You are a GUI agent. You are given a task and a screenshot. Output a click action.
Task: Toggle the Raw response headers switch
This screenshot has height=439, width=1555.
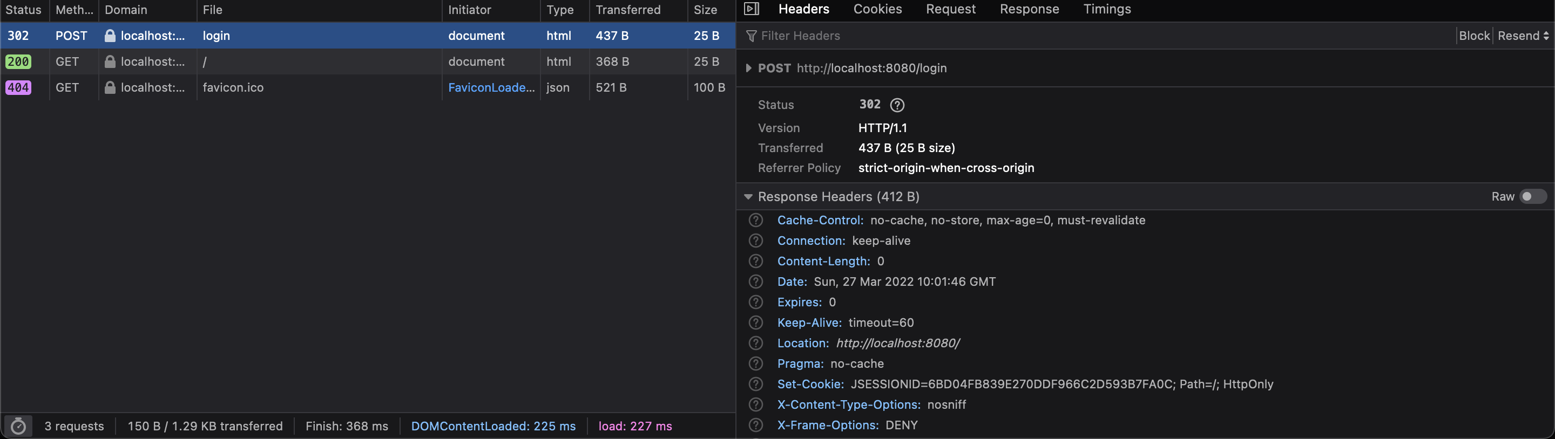(x=1532, y=197)
